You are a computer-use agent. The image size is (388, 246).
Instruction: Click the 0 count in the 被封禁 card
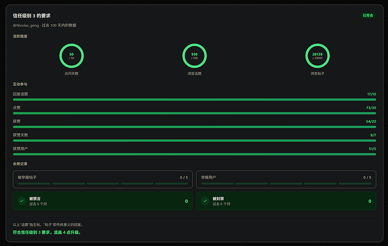tap(369, 201)
